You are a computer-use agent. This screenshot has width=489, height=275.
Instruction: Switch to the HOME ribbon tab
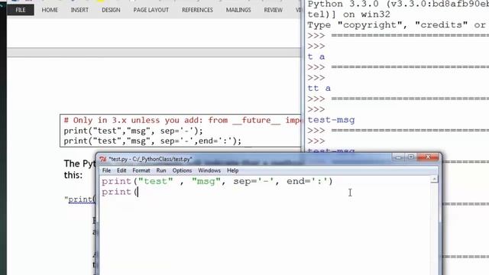click(x=50, y=10)
